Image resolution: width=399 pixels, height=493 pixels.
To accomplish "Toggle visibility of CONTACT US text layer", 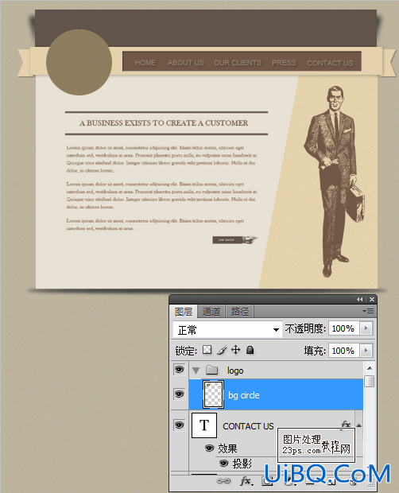I will coord(180,425).
